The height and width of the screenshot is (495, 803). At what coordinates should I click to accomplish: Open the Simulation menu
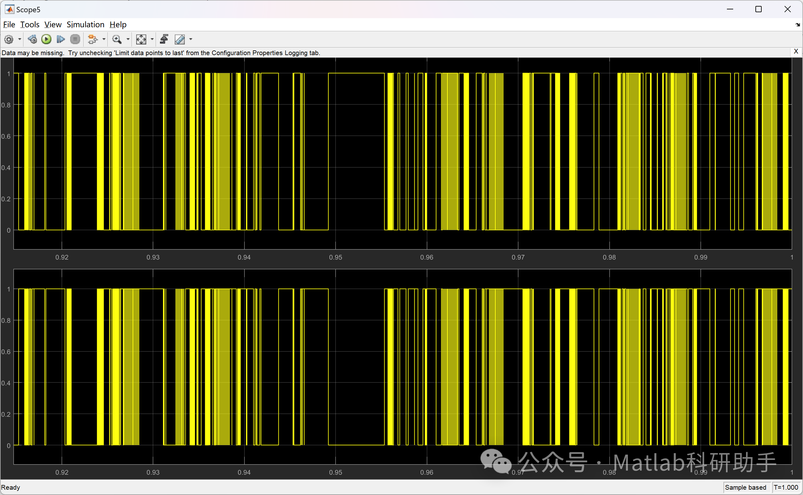[85, 24]
